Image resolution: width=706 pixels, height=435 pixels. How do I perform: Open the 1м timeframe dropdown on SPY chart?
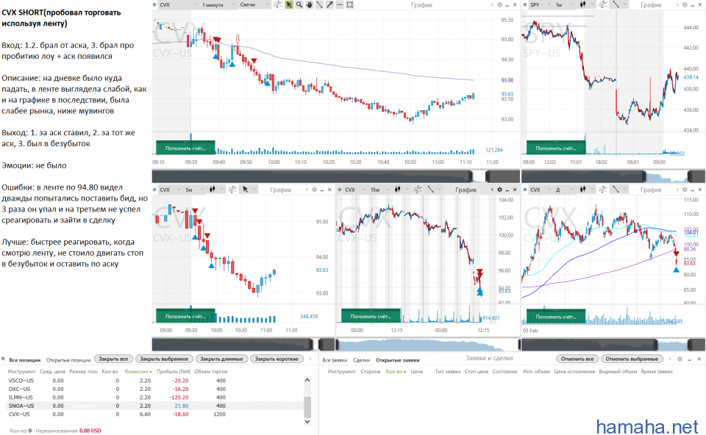565,5
